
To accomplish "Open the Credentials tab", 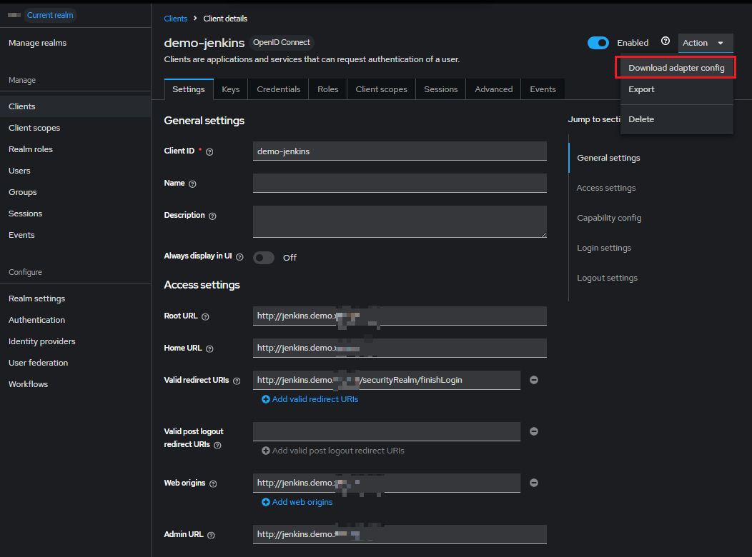I will pos(278,89).
